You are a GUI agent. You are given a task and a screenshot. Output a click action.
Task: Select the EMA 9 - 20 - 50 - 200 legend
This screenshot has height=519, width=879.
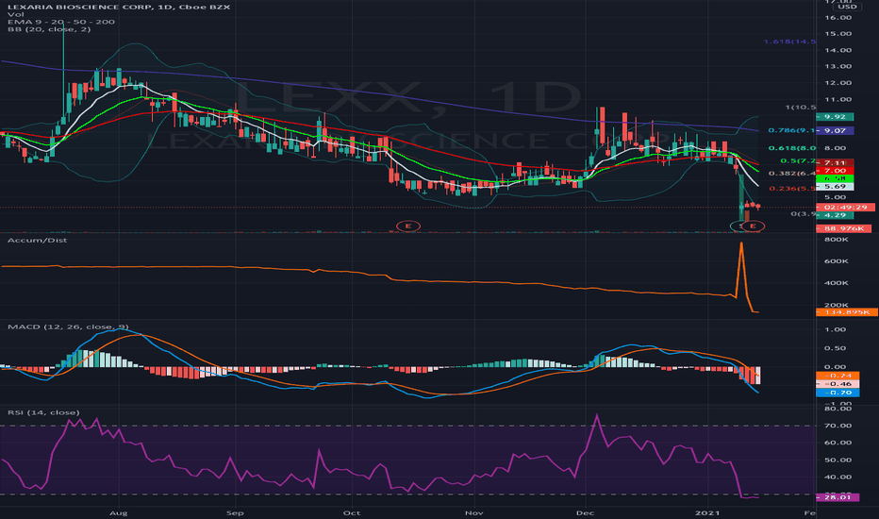click(x=61, y=22)
